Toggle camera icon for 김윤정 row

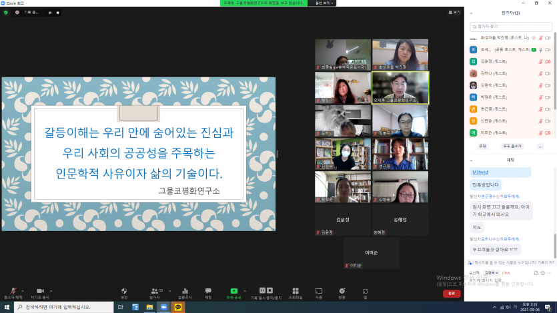coord(548,62)
